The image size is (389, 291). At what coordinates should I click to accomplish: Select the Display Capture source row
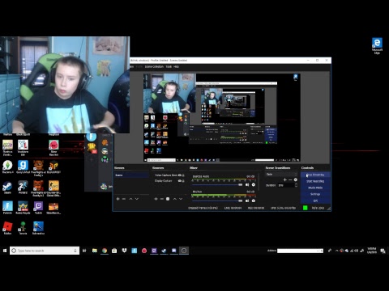coord(169,181)
